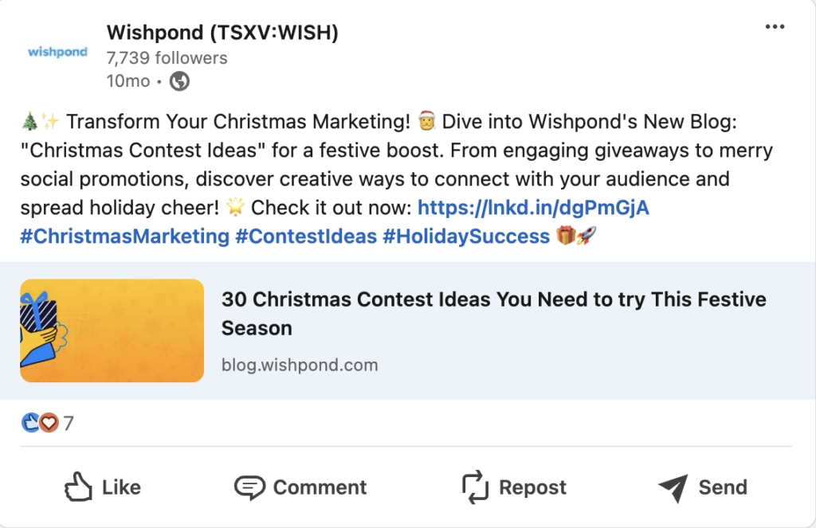Open the 30 Christmas Contest Ideas article title
The height and width of the screenshot is (528, 816).
click(x=493, y=314)
